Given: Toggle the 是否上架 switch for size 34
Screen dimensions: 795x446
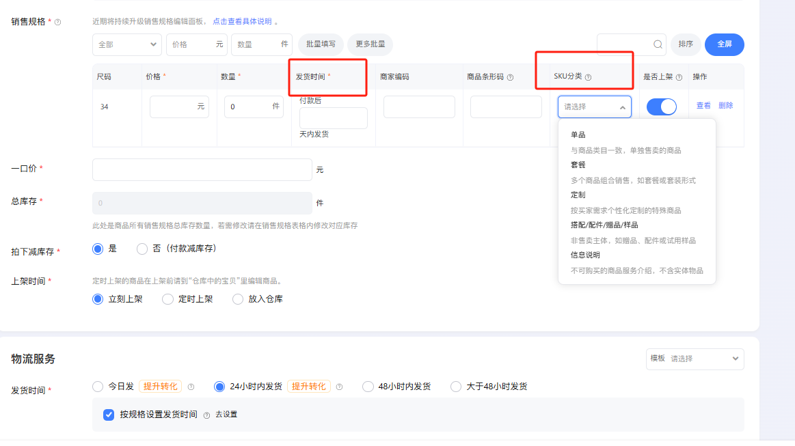Looking at the screenshot, I should click(x=662, y=107).
